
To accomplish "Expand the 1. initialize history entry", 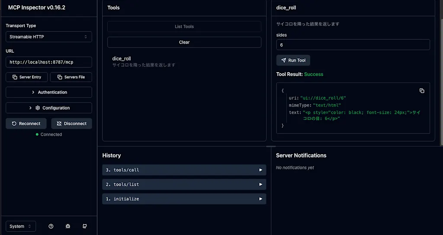I will click(184, 199).
